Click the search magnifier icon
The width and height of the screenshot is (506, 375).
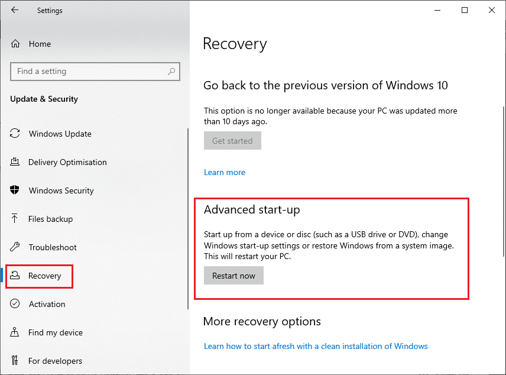(x=171, y=72)
